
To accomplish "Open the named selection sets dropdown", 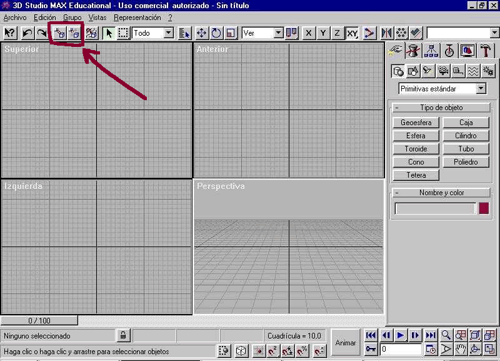I will click(494, 33).
